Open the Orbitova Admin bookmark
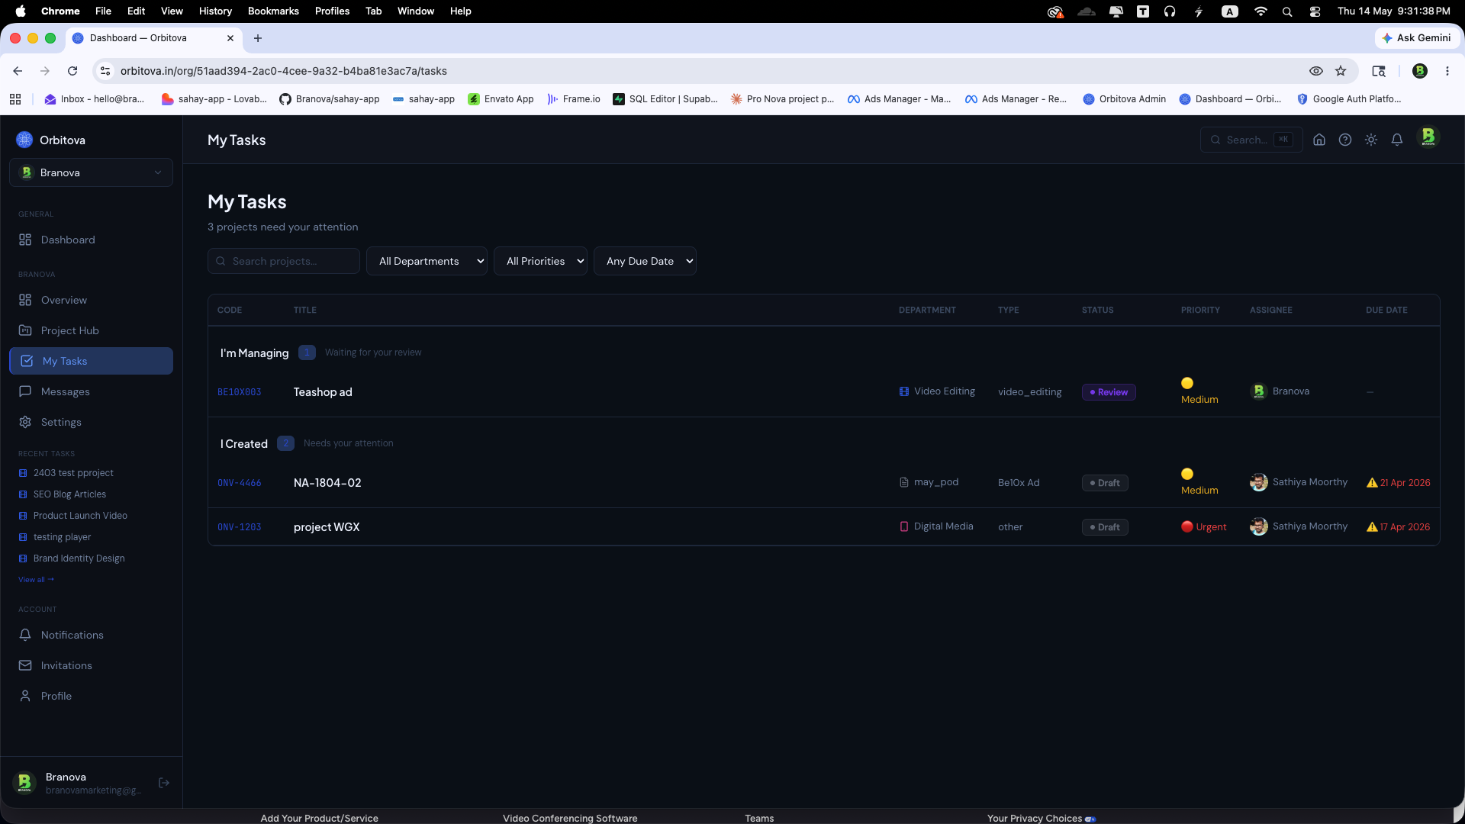The height and width of the screenshot is (824, 1465). pyautogui.click(x=1125, y=99)
